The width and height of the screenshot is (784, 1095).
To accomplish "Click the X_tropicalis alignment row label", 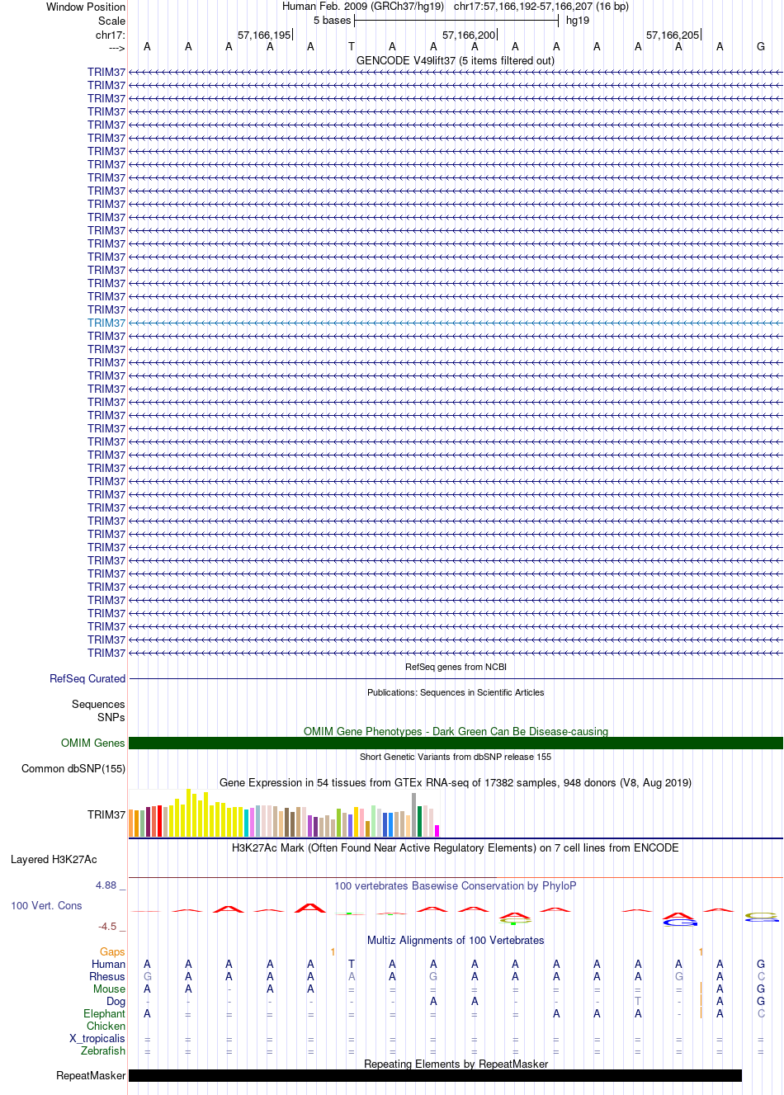I will [x=97, y=1038].
